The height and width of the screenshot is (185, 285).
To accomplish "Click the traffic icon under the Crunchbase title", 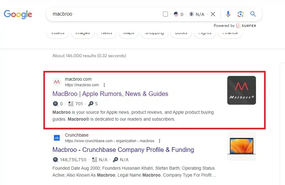I will (56, 160).
